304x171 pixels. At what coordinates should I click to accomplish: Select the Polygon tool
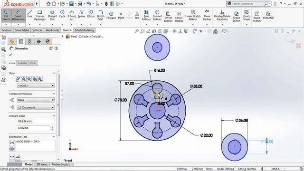click(x=111, y=15)
